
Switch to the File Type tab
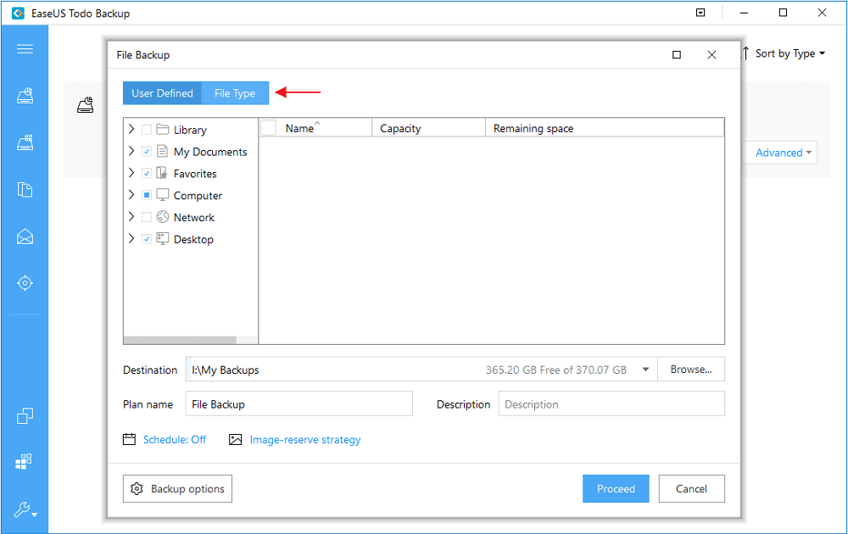pyautogui.click(x=235, y=93)
